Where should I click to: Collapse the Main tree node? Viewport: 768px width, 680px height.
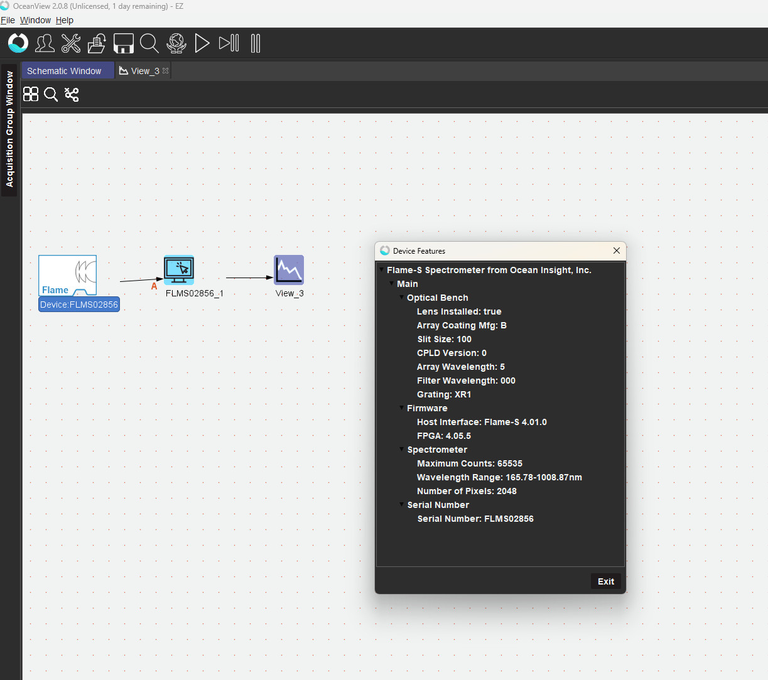[x=391, y=283]
